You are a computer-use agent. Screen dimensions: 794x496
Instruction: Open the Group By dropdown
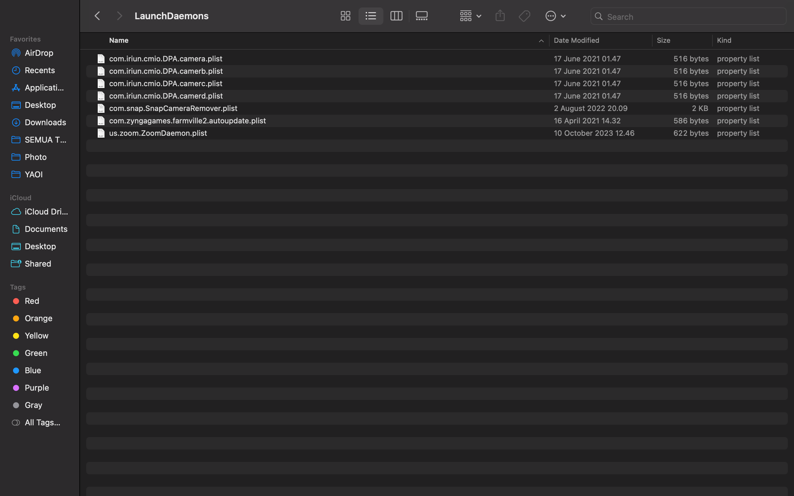(470, 16)
